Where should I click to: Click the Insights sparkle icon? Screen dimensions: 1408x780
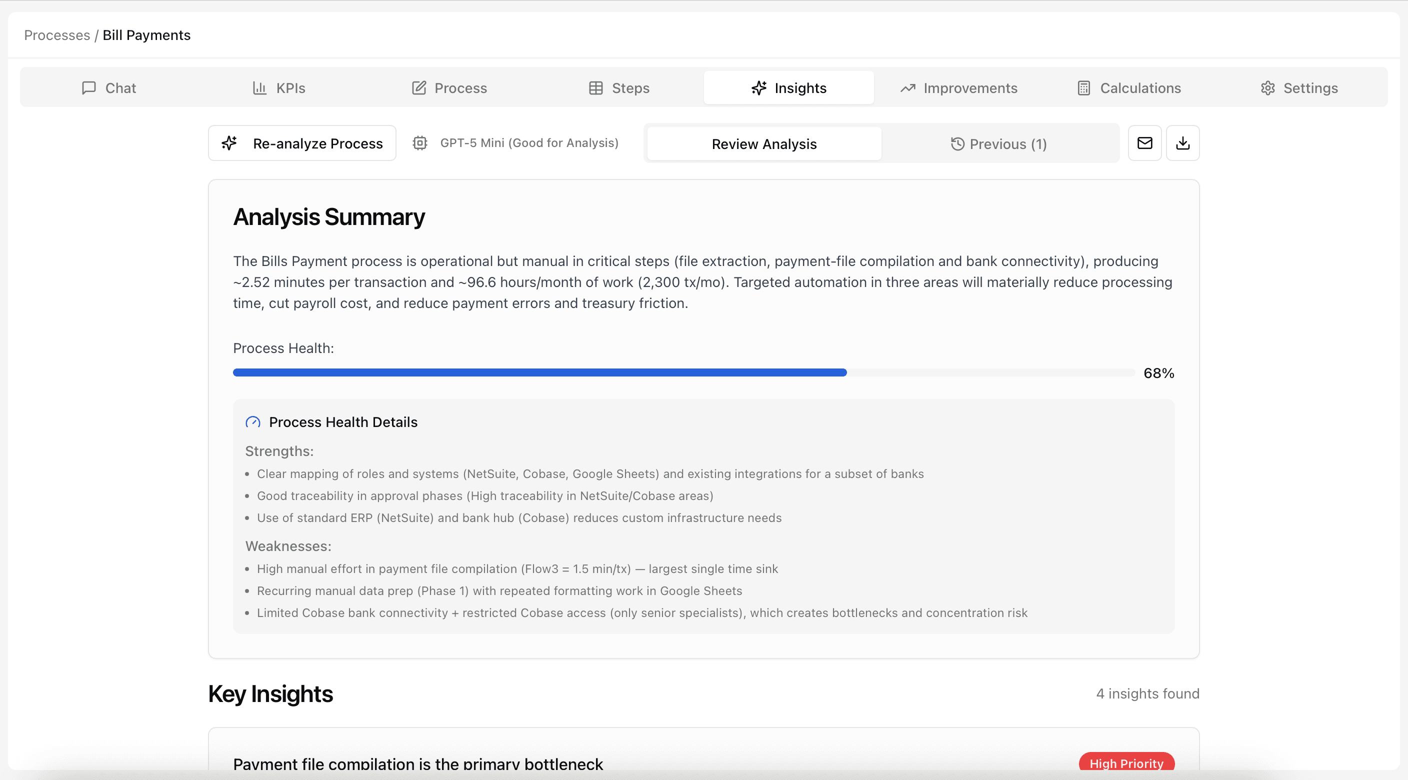coord(758,88)
